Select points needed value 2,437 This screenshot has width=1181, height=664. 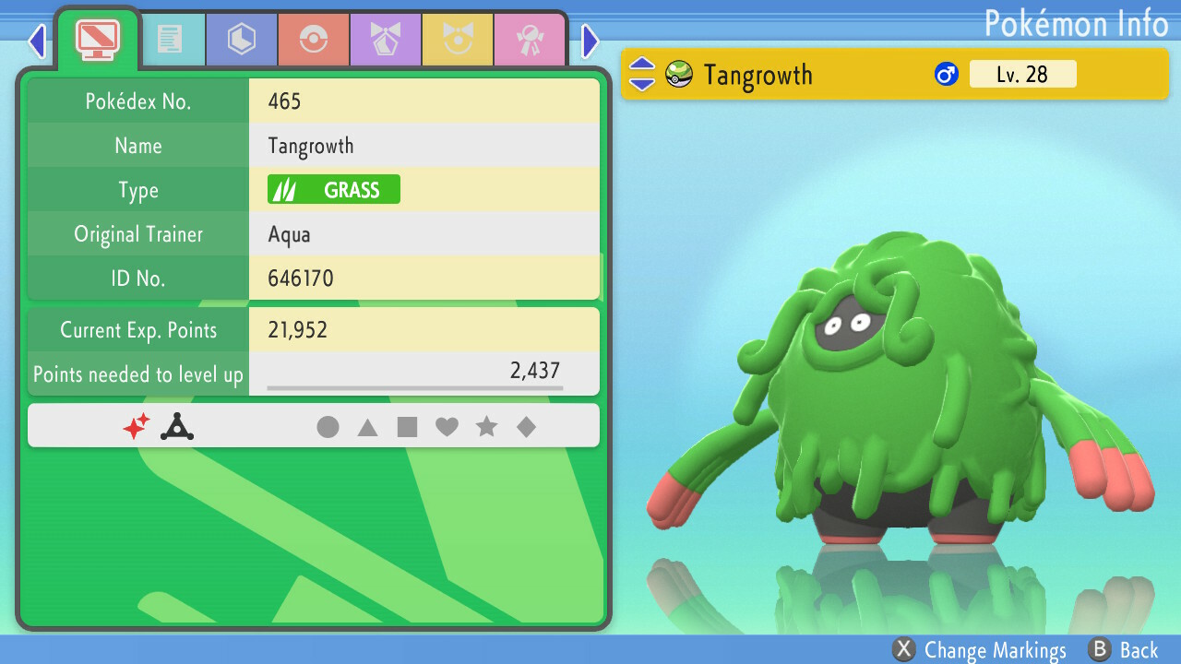pos(535,371)
